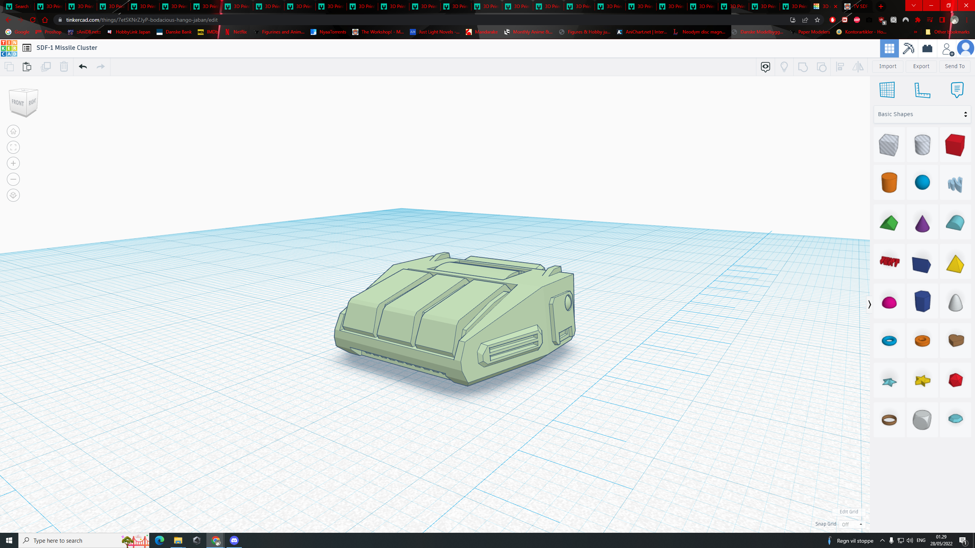
Task: Select the red Box shape
Action: click(x=955, y=145)
